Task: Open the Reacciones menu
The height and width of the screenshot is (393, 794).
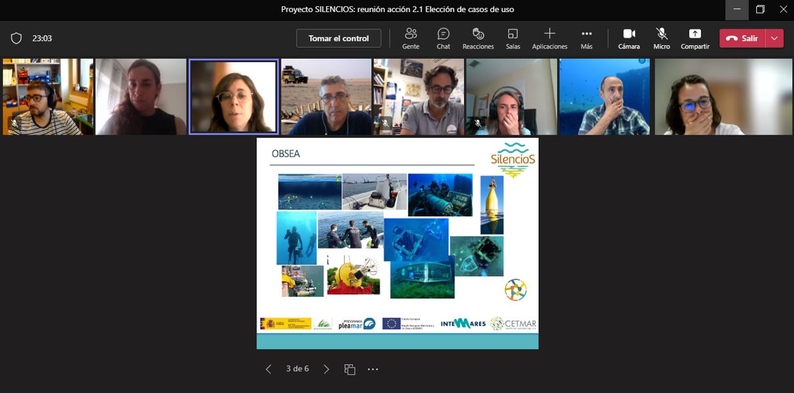Action: point(478,38)
